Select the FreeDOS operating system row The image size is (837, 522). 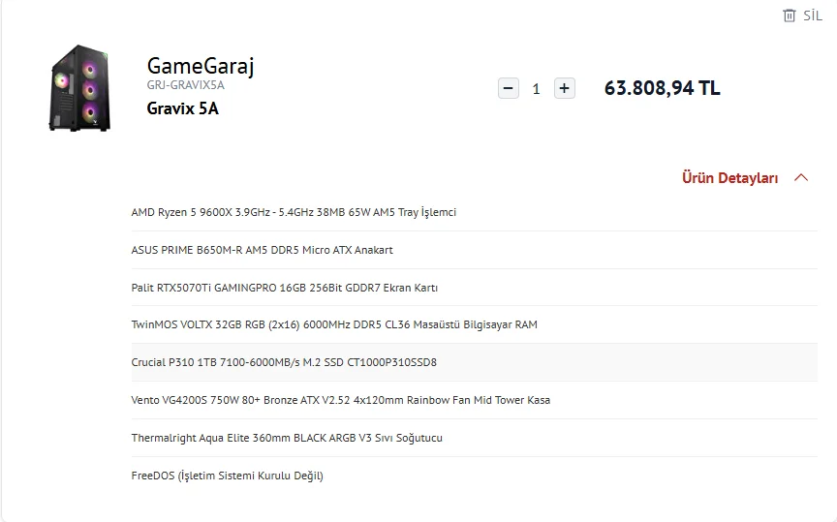click(474, 476)
